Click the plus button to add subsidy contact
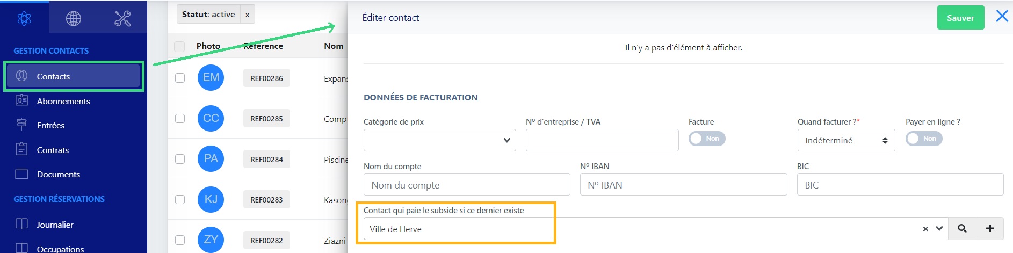 click(990, 229)
